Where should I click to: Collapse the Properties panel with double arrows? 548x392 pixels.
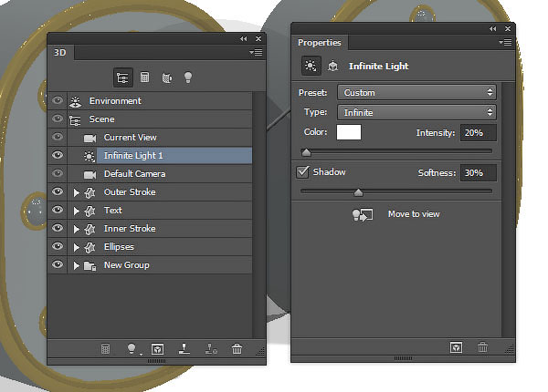493,28
